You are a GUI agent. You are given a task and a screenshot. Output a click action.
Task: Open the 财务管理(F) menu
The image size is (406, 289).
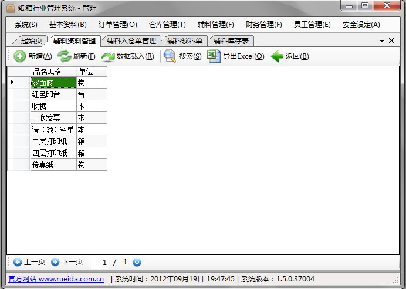[263, 25]
